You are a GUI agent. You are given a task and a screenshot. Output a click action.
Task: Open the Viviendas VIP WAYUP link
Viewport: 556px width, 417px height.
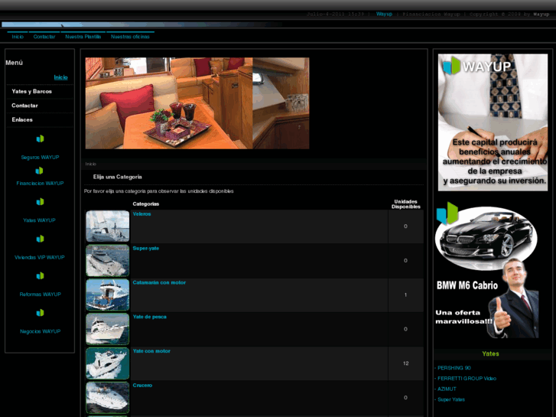(39, 257)
